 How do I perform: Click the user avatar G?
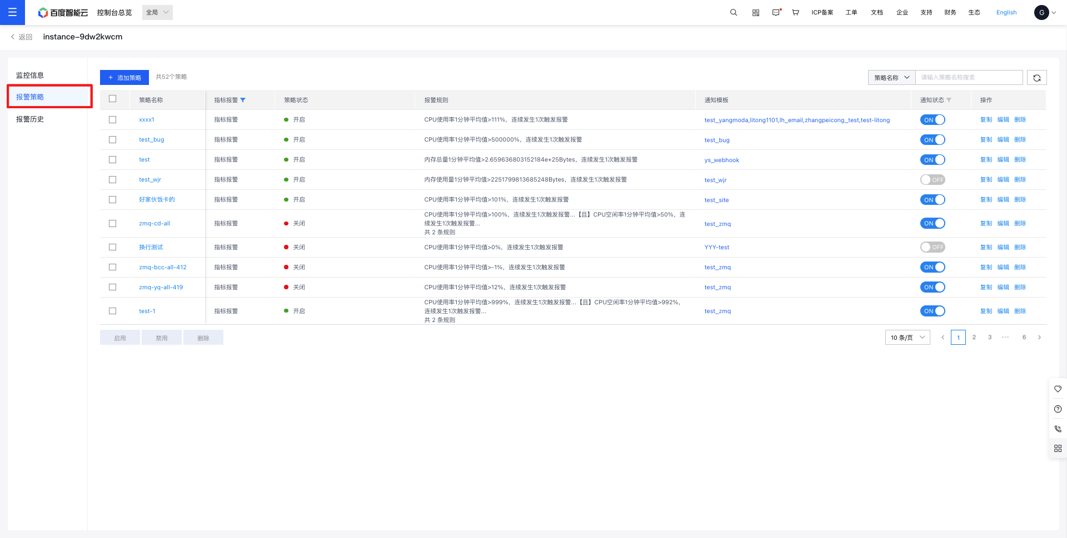point(1041,12)
